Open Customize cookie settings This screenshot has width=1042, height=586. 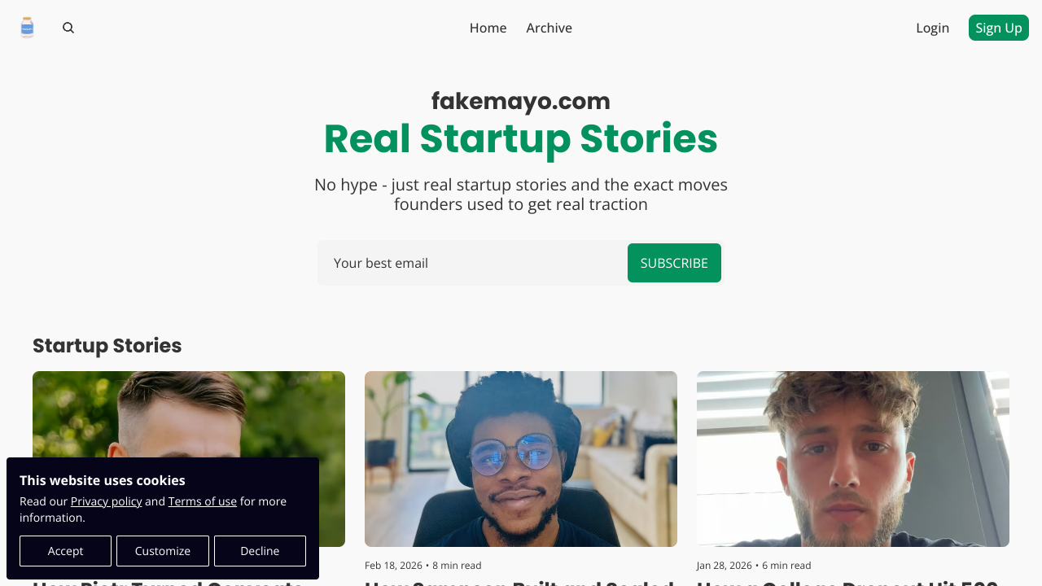tap(163, 551)
